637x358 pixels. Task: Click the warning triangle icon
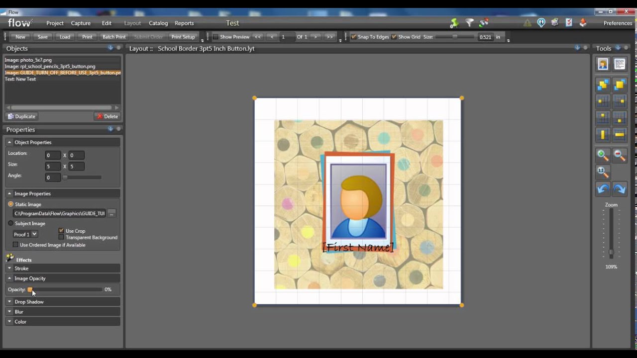pos(527,23)
